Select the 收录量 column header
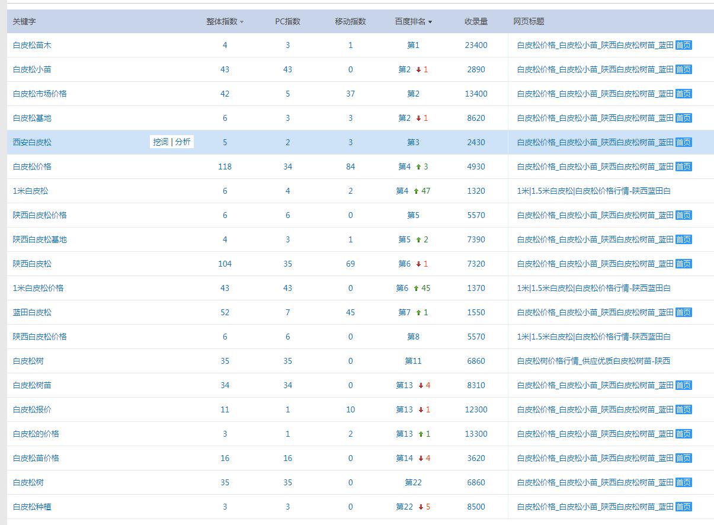 tap(476, 21)
